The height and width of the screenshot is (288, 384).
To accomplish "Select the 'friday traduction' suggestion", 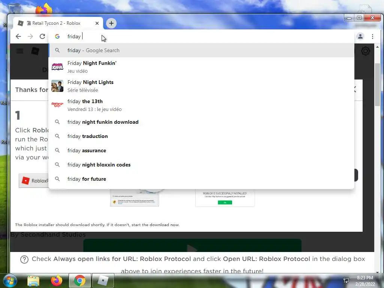I will pos(201,136).
